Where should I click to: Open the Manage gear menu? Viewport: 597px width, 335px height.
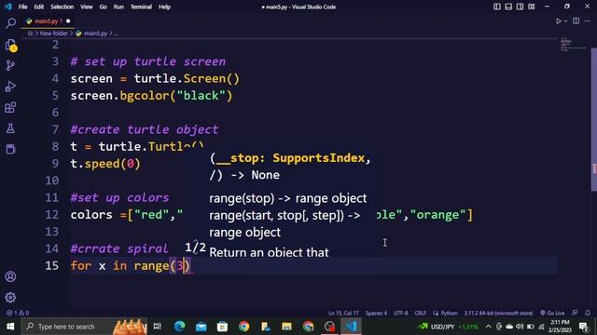10,297
